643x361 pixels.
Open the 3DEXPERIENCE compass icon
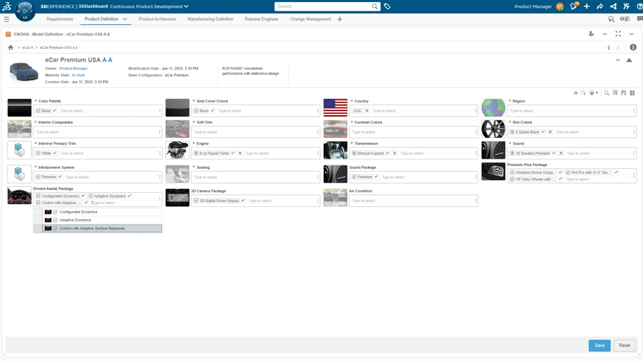(25, 11)
